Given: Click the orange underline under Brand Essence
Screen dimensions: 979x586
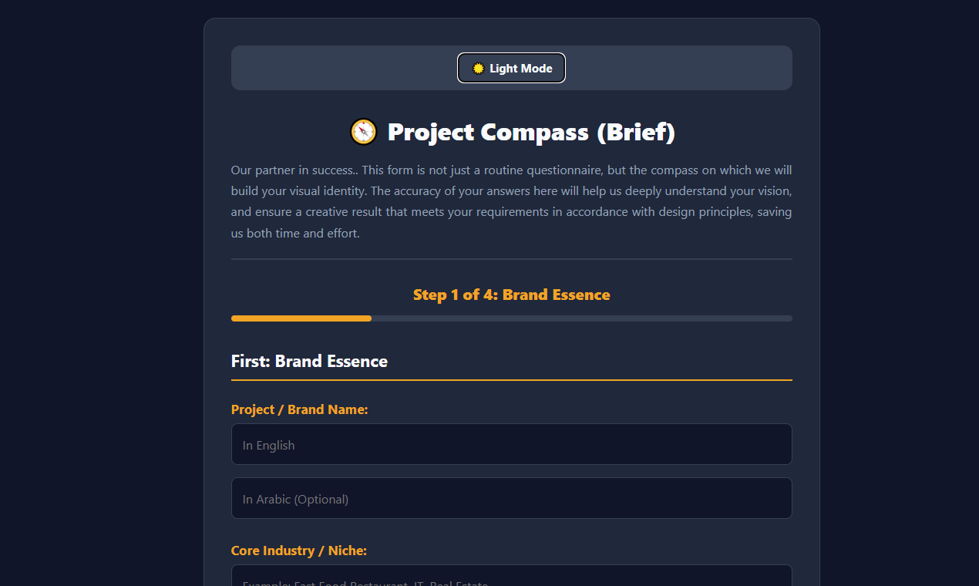Looking at the screenshot, I should tap(511, 380).
